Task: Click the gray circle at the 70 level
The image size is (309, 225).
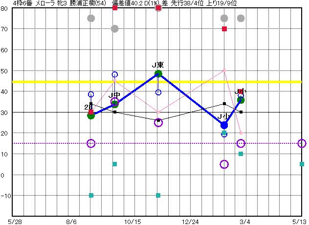Action: tap(115, 29)
